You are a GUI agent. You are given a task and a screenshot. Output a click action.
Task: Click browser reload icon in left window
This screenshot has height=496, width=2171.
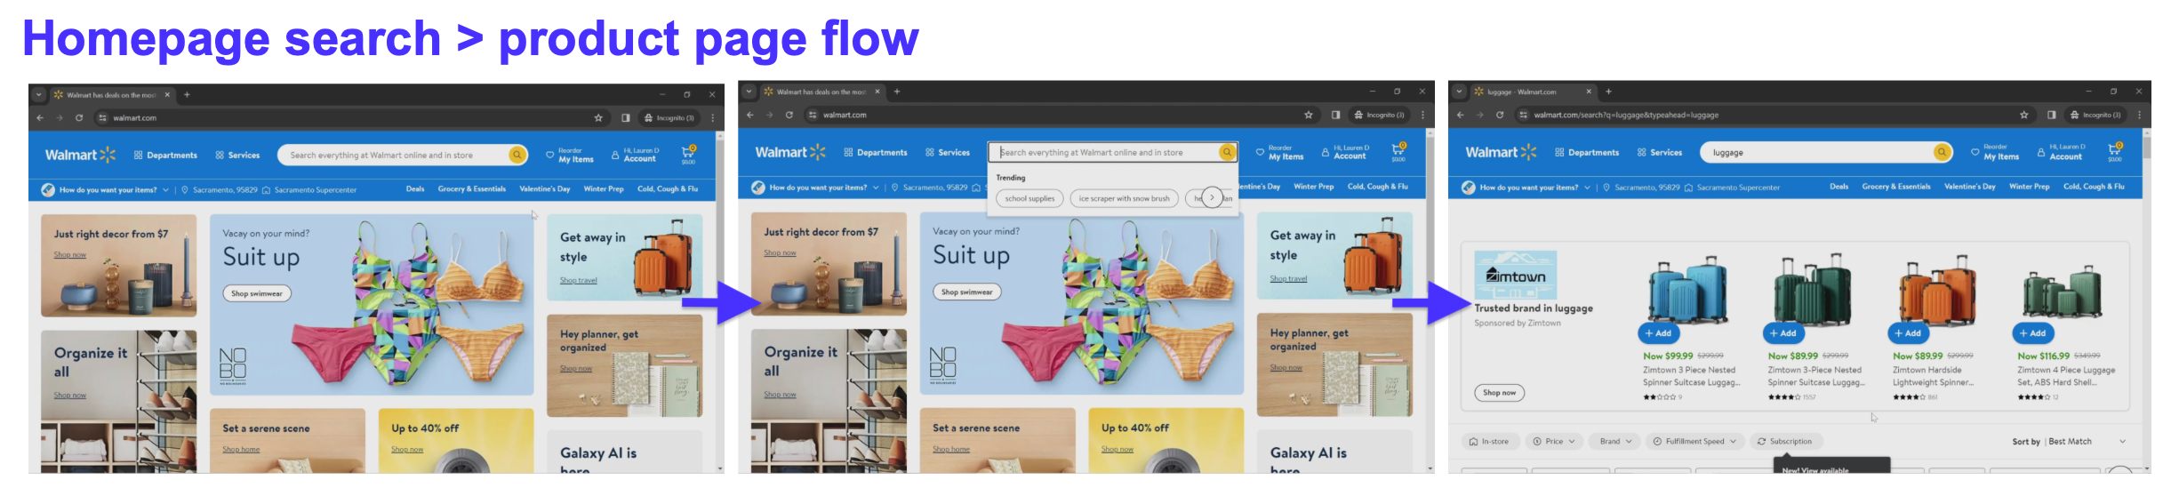[79, 117]
